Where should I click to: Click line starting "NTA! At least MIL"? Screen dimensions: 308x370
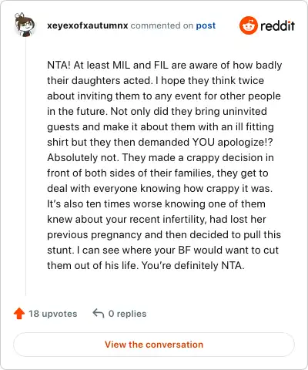(x=165, y=66)
